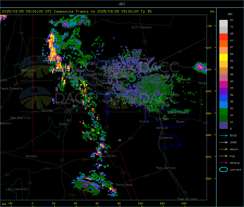Click the 'L_Malvinas' map label

coord(107,101)
